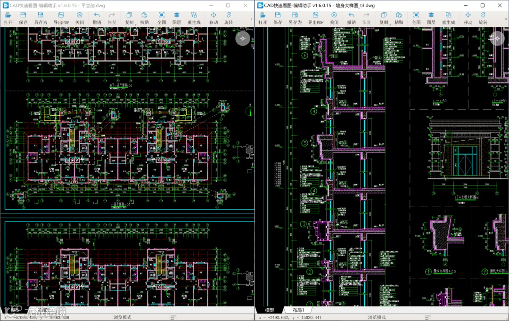Image resolution: width=509 pixels, height=321 pixels.
Task: Undo with 撤销 in the right window
Action: point(351,18)
